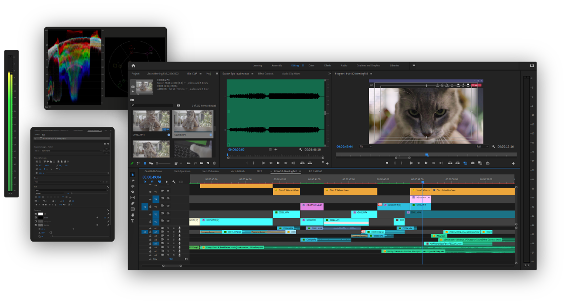Toggle eye visibility for track V2

point(168,213)
